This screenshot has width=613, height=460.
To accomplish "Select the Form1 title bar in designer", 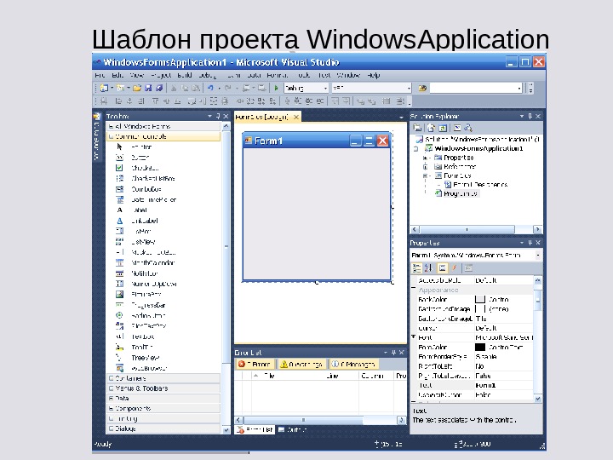I will pyautogui.click(x=316, y=141).
